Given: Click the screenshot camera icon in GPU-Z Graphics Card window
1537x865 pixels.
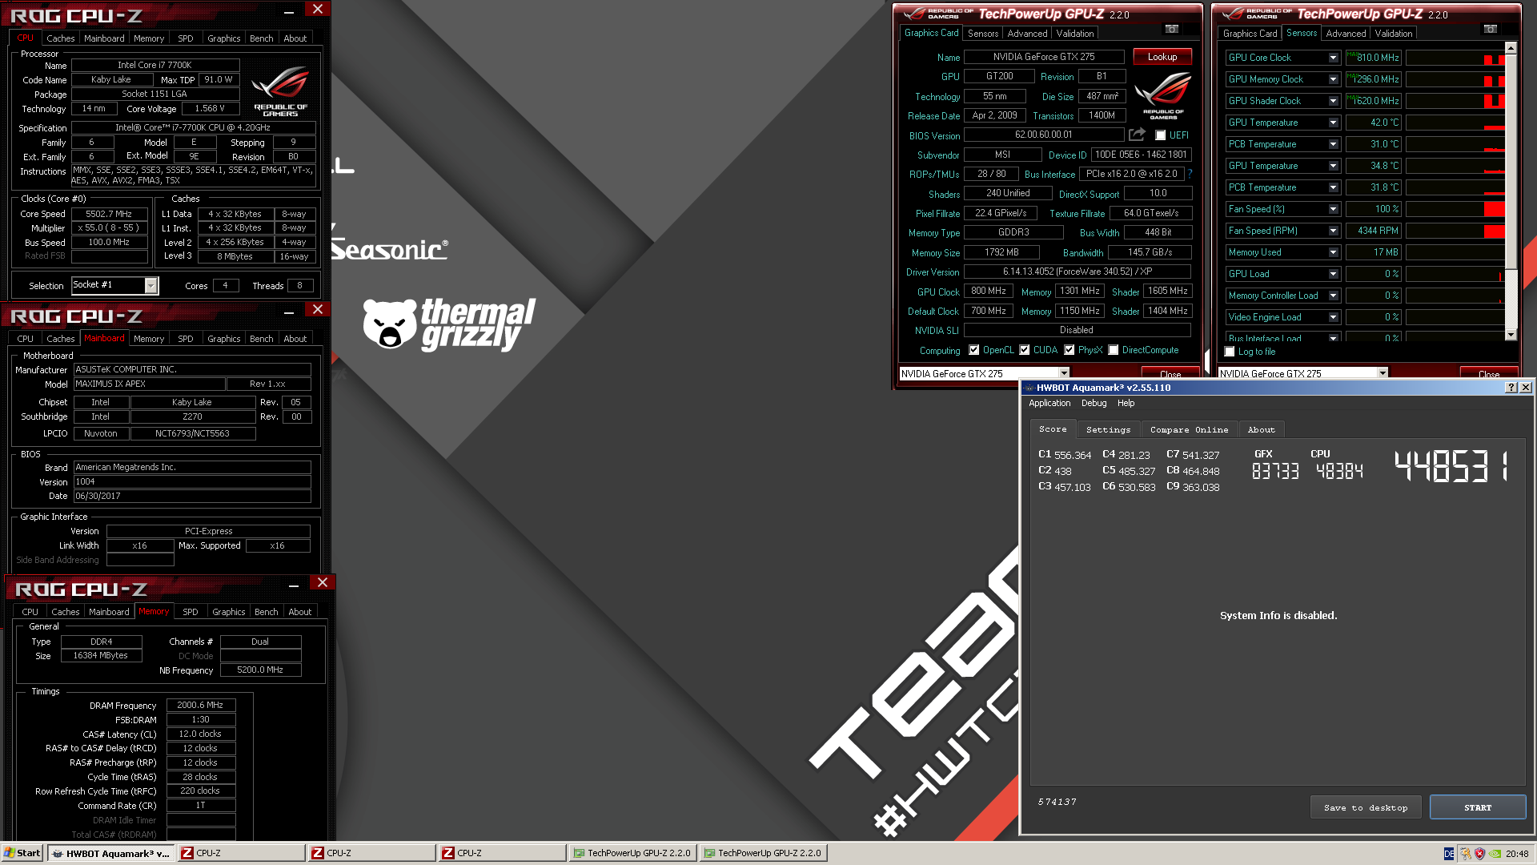Looking at the screenshot, I should [x=1172, y=30].
